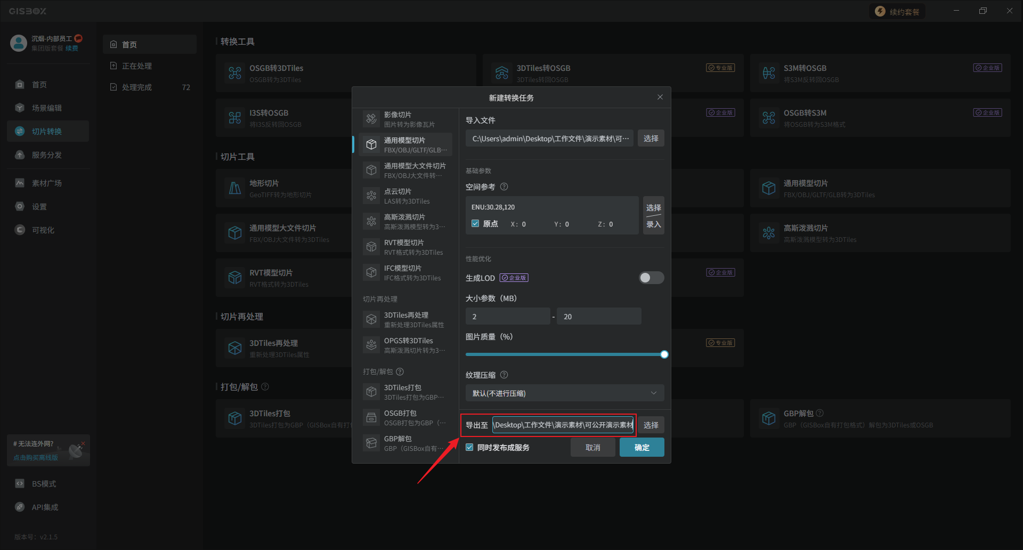Expand the 纹理压缩 dropdown
The image size is (1023, 550).
pos(564,393)
